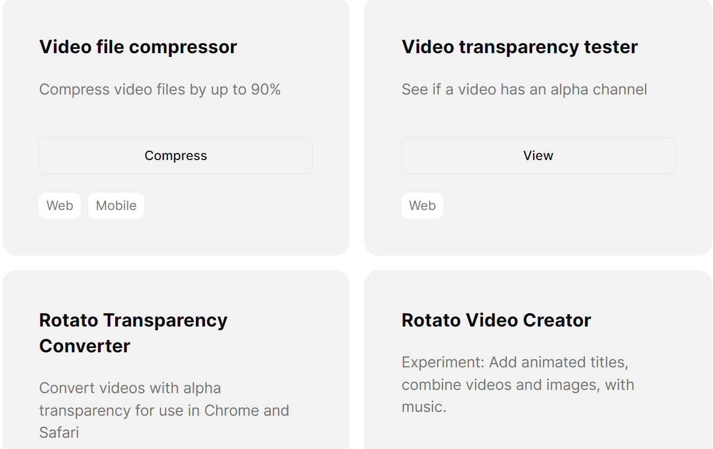Click the "Experiment: Add animated titles" description

click(514, 363)
